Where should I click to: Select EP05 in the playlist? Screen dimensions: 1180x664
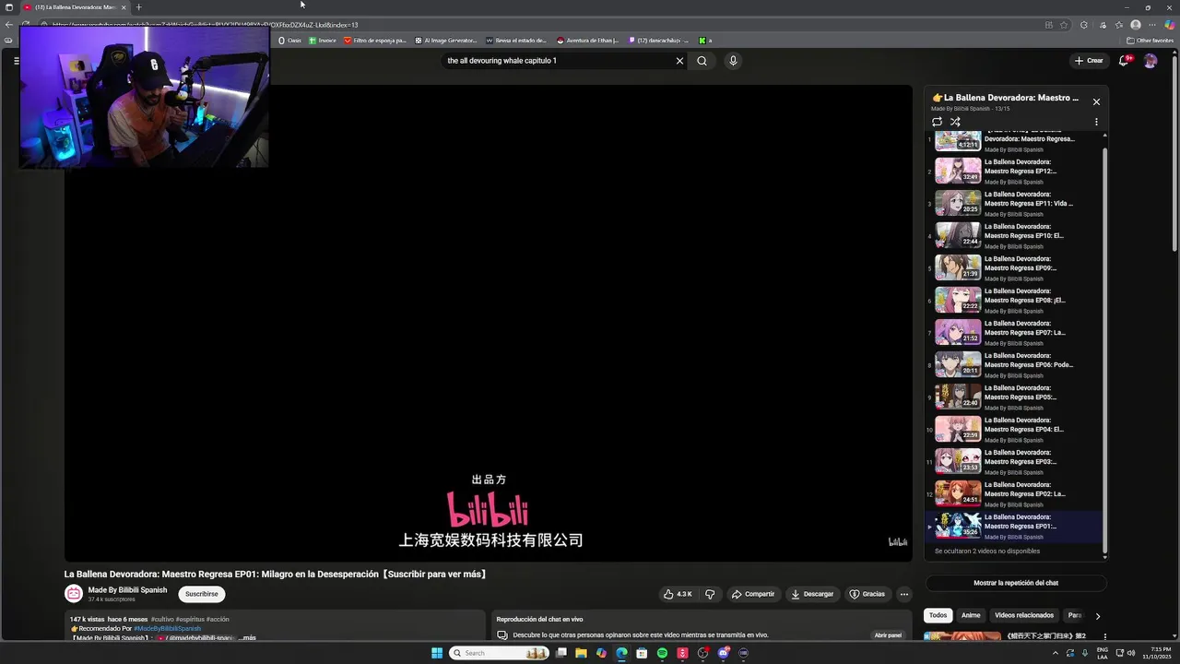click(x=1014, y=397)
